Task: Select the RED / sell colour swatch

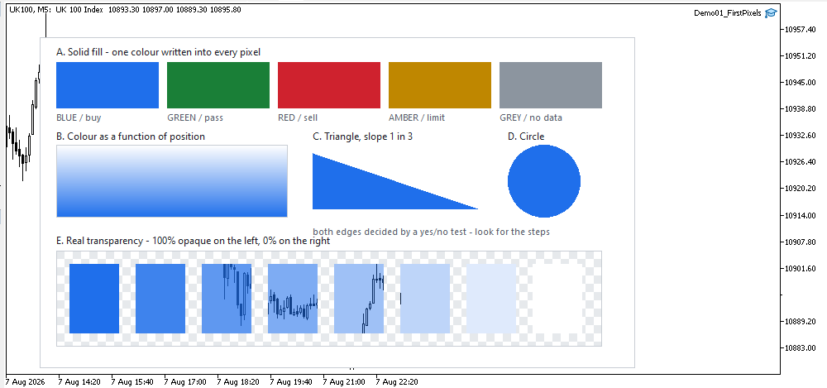Action: [x=329, y=85]
